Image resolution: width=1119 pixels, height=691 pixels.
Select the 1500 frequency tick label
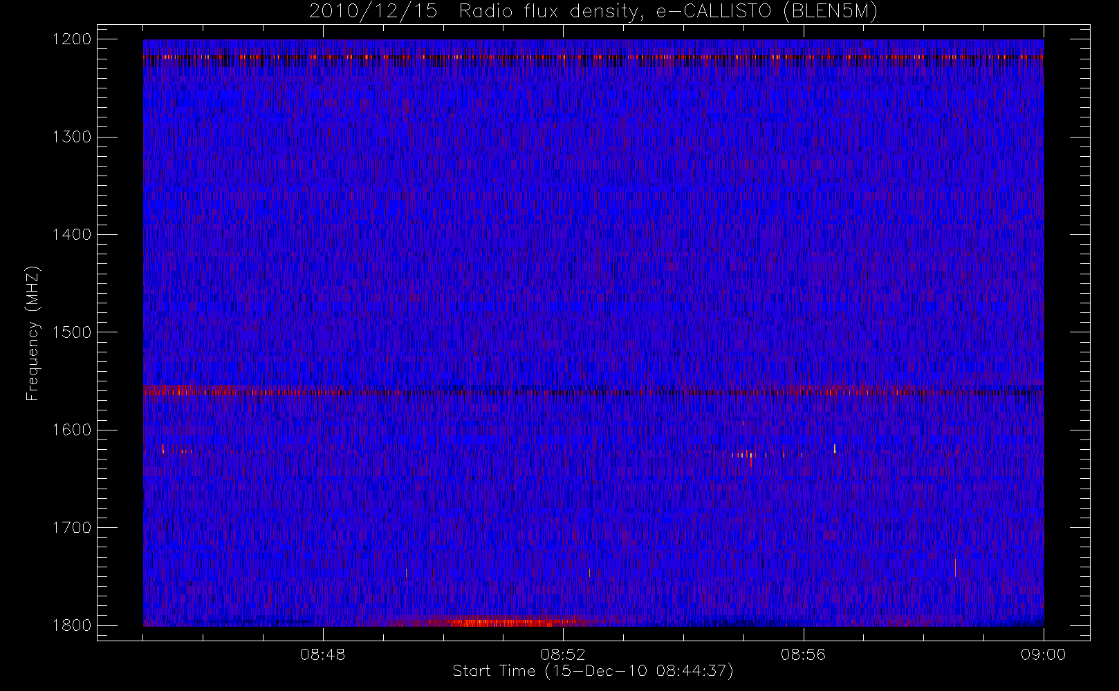[72, 332]
